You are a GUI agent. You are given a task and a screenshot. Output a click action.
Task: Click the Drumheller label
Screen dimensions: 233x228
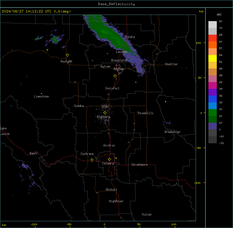172,132
